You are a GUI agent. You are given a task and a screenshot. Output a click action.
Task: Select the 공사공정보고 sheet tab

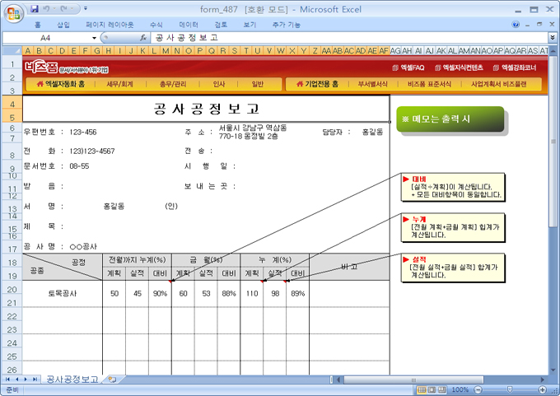coord(72,380)
